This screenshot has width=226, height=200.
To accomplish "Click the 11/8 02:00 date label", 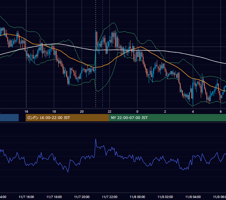I will [165, 197].
